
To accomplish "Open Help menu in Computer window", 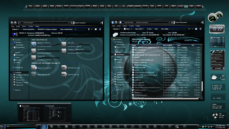I will (x=37, y=26).
